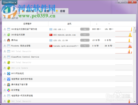
Task: Select host 192.168.1.1
Action: click(59, 29)
